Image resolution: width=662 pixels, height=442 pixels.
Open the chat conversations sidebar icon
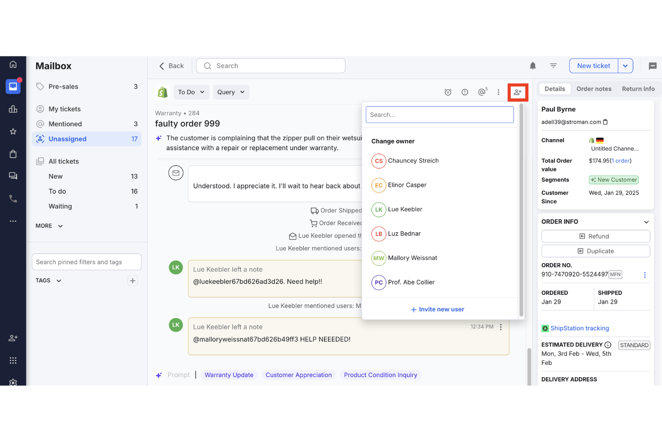pyautogui.click(x=13, y=176)
